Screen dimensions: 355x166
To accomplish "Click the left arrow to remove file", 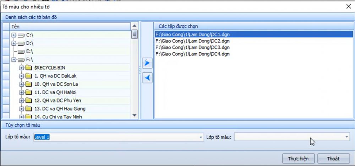I will point(147,78).
